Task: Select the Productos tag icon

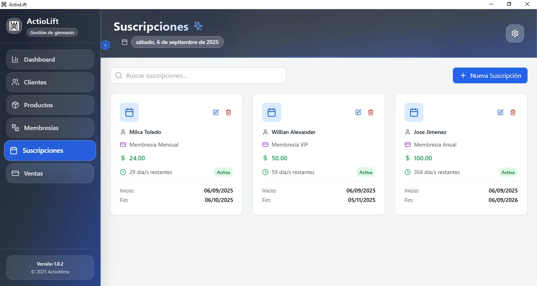Action: (x=16, y=105)
